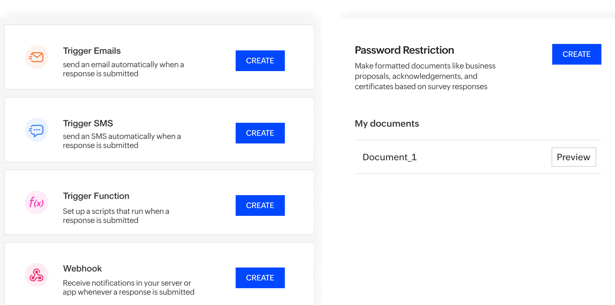Click the formatted documents description text
The image size is (615, 305).
click(x=425, y=76)
